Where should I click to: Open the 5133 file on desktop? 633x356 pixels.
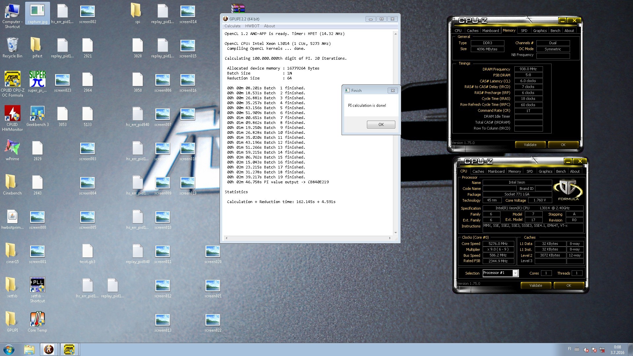87,116
